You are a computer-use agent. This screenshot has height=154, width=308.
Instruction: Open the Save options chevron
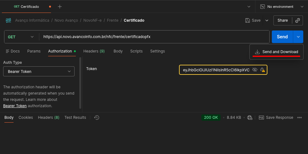tap(267, 20)
